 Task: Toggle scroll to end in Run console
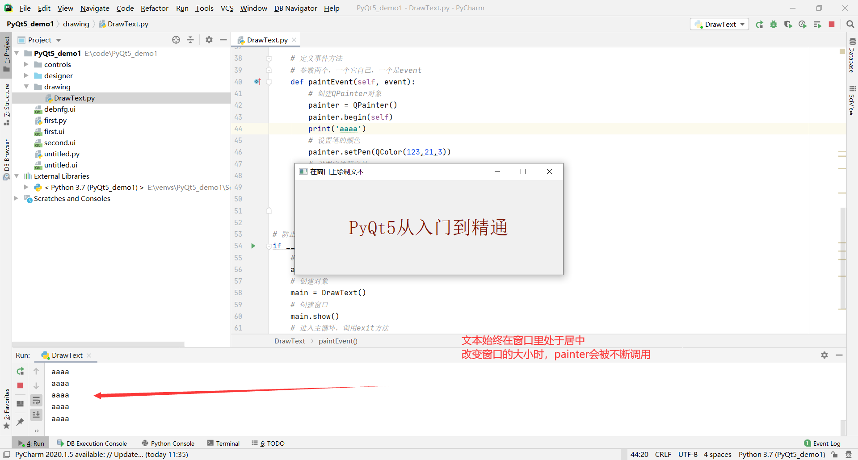(x=36, y=415)
